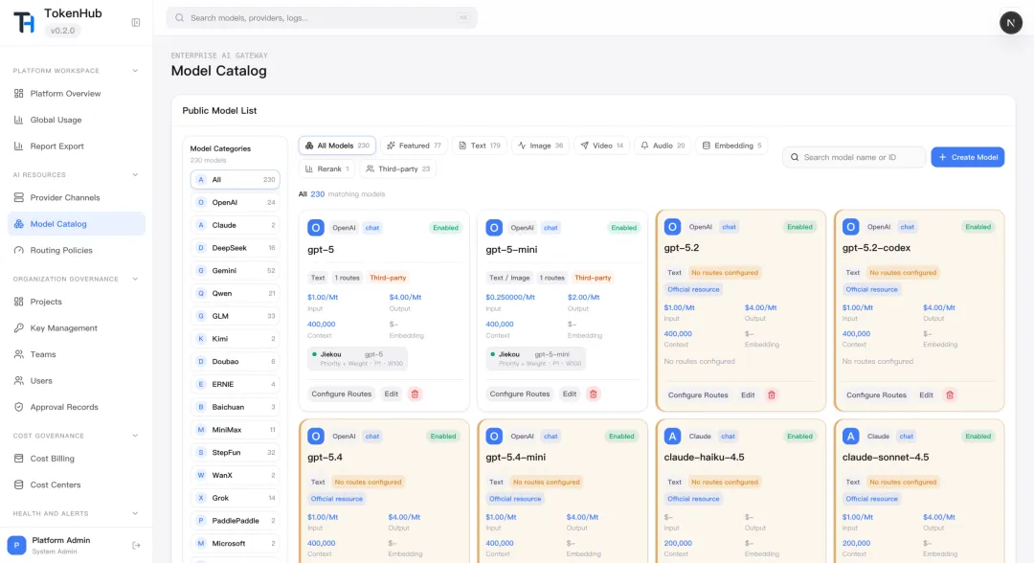The image size is (1034, 563).
Task: Open Routing Policies in the sidebar
Action: [x=77, y=251]
